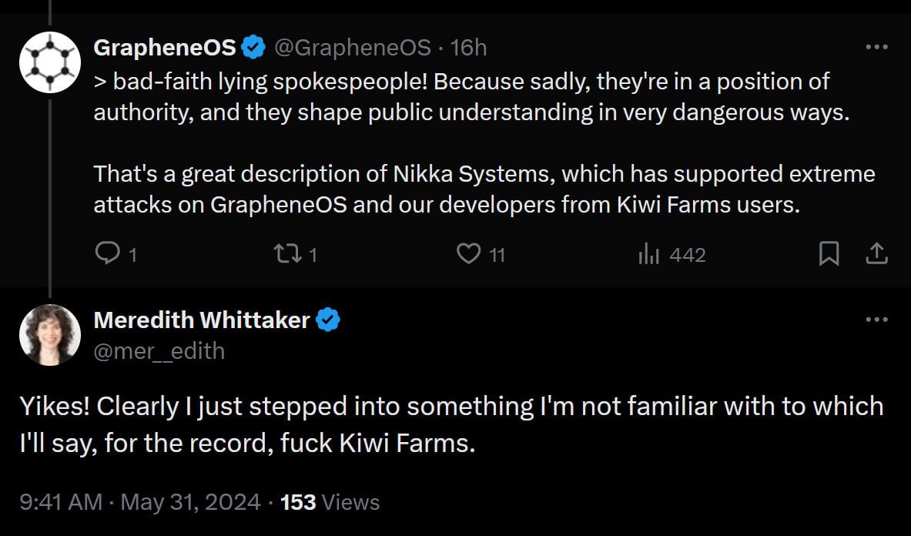
Task: Reply to the GrapheneOS tweet
Action: coord(106,253)
